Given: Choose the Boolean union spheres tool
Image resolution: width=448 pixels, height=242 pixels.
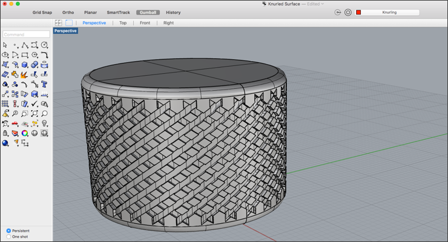Looking at the screenshot, I should click(x=35, y=65).
